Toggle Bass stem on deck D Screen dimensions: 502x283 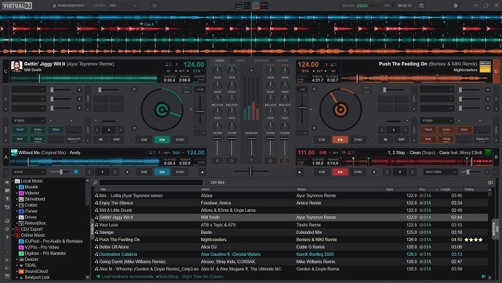pyautogui.click(x=464, y=130)
